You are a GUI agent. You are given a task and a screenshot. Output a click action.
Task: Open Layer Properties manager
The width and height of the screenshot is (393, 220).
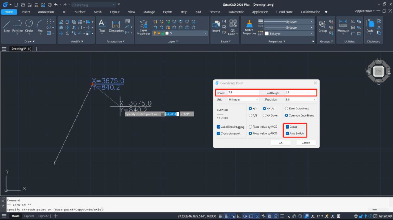coord(144,27)
